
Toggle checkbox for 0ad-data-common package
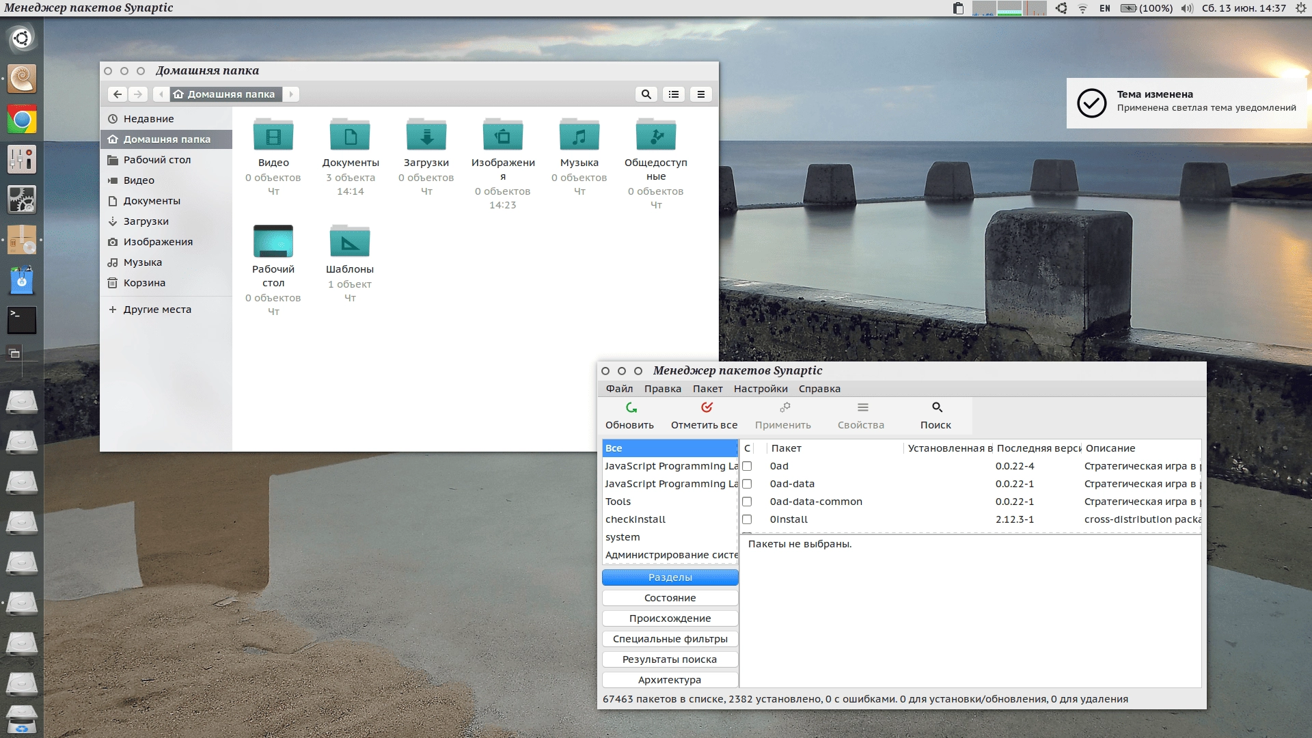point(747,502)
